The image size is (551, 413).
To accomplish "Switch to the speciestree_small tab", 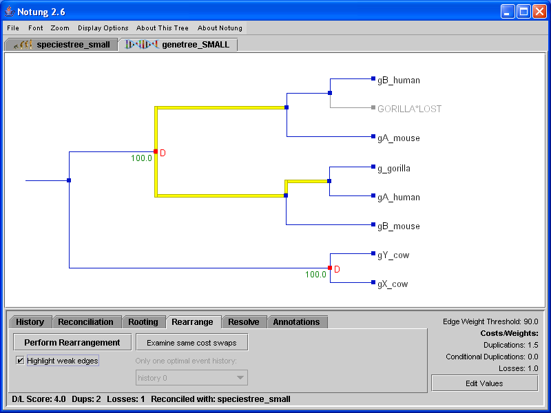I will click(62, 45).
